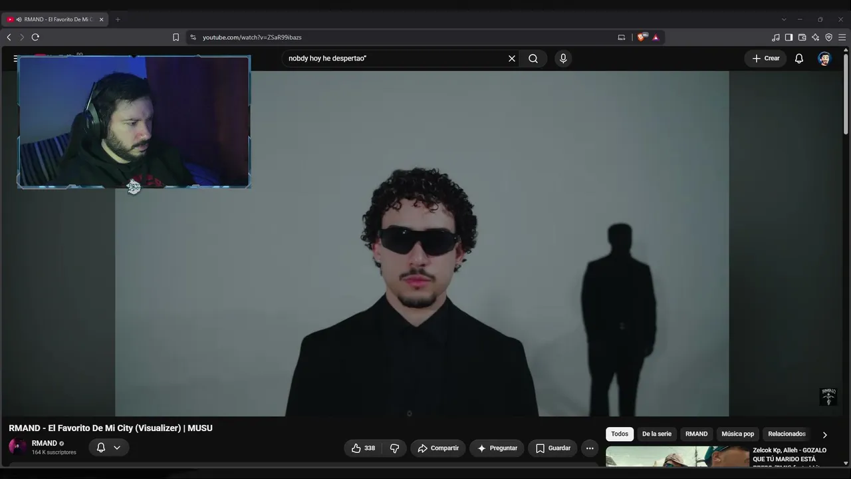This screenshot has height=479, width=851.
Task: Open the Zelcok Kp recommended video thumbnail
Action: (x=677, y=456)
